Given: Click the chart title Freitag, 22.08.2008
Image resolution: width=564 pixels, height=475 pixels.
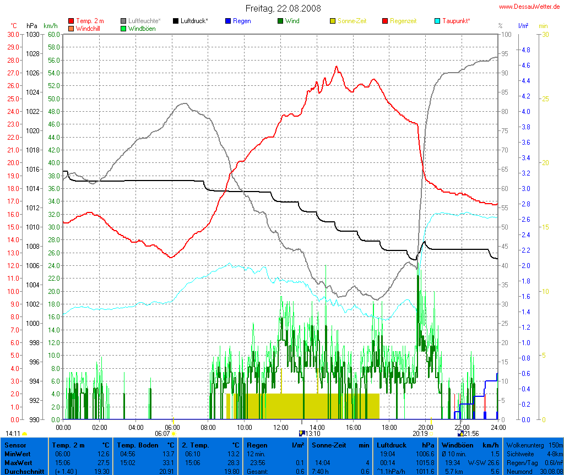Looking at the screenshot, I should [x=283, y=8].
